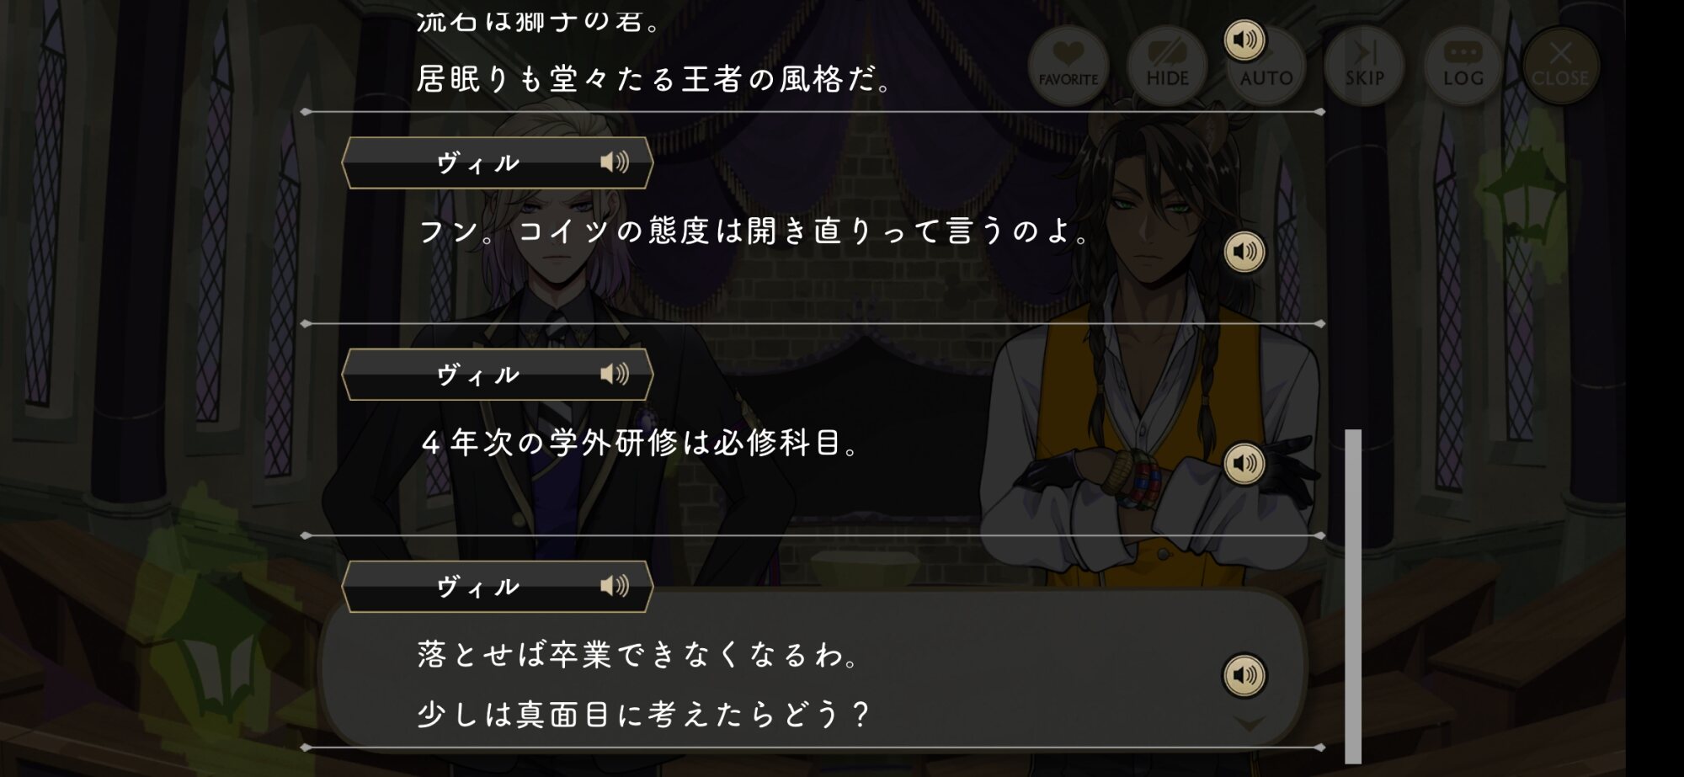1684x777 pixels.
Task: Advance dialogue with the down arrow indicator
Action: [1250, 724]
